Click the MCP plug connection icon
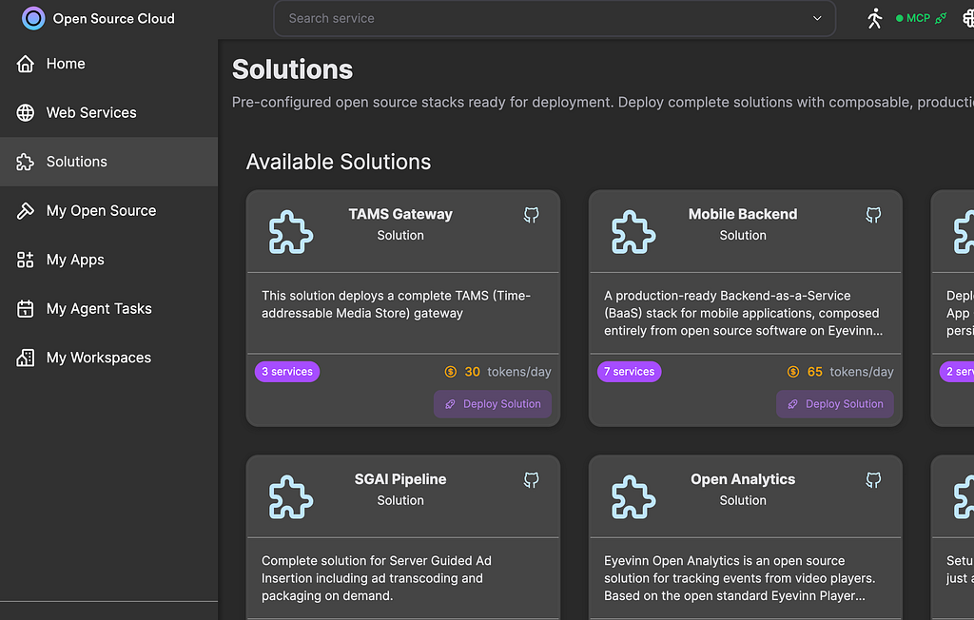Viewport: 974px width, 620px height. [941, 19]
